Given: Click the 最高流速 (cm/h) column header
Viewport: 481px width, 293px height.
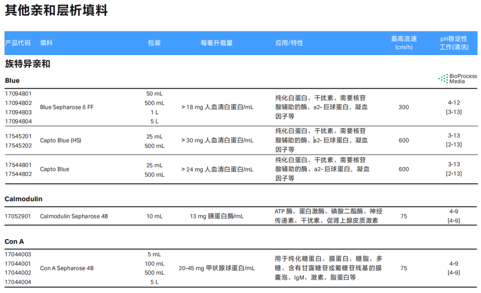Looking at the screenshot, I should coord(404,43).
